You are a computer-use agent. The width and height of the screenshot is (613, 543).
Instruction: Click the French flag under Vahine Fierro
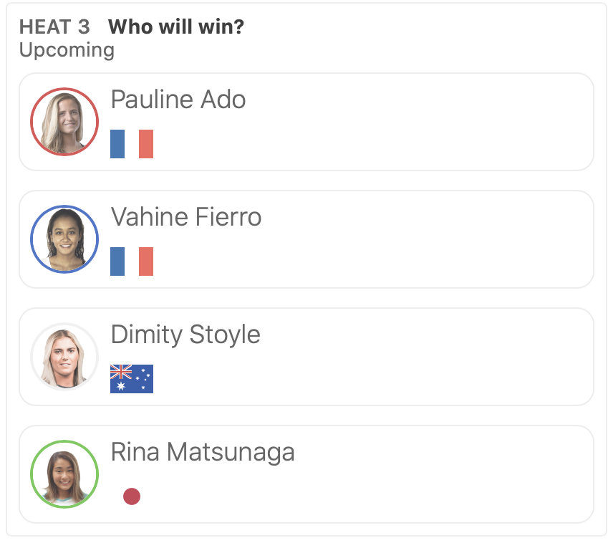point(132,261)
